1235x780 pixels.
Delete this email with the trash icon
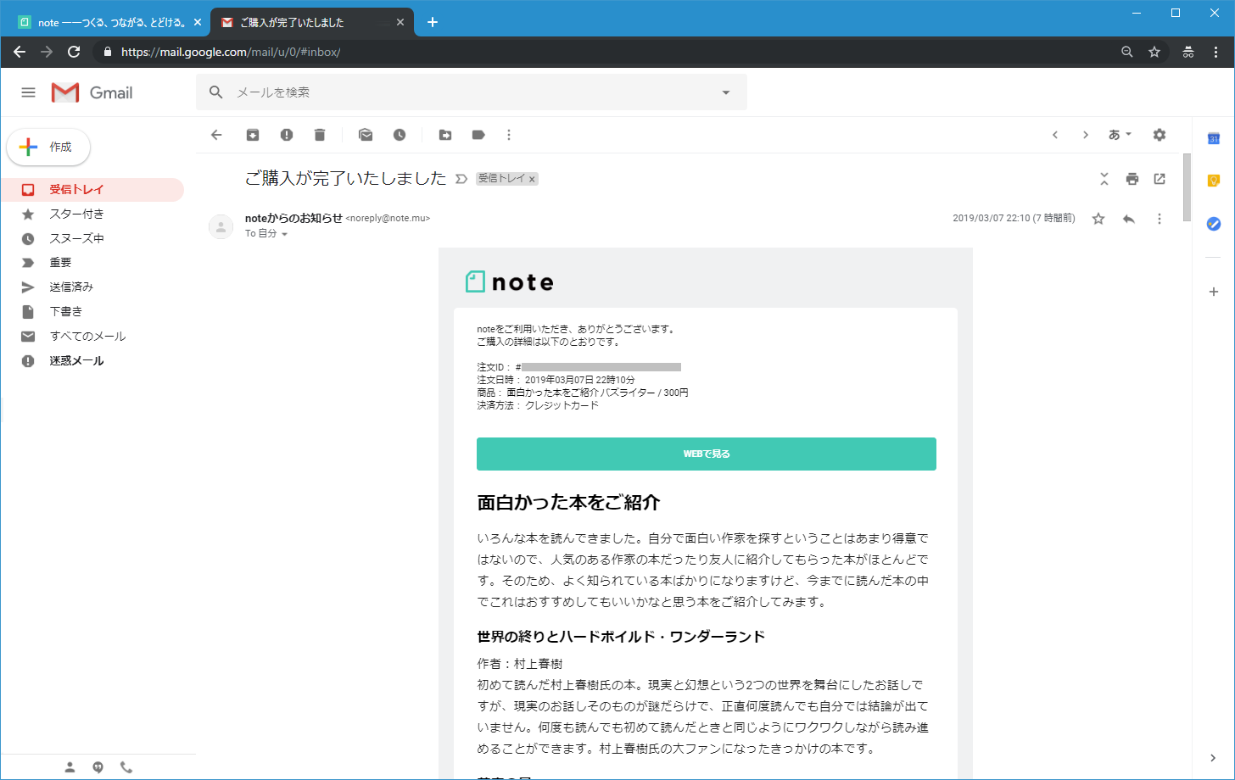click(320, 135)
